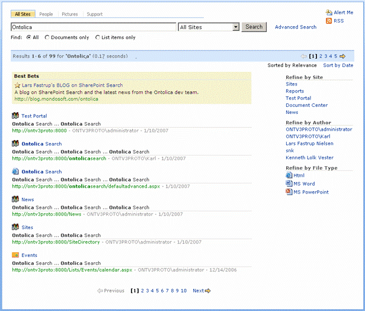Refine by author Lars Fastrup Nielsen
The height and width of the screenshot is (311, 365).
click(309, 144)
